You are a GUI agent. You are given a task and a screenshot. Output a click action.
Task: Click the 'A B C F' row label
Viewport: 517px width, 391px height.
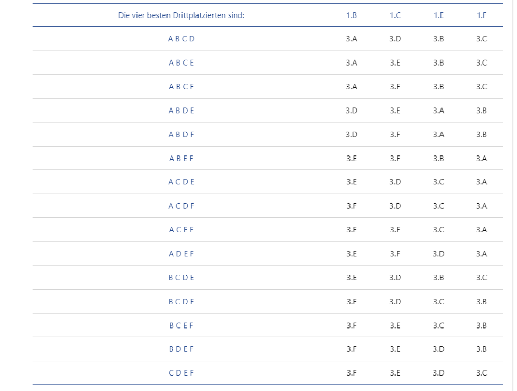pyautogui.click(x=181, y=87)
